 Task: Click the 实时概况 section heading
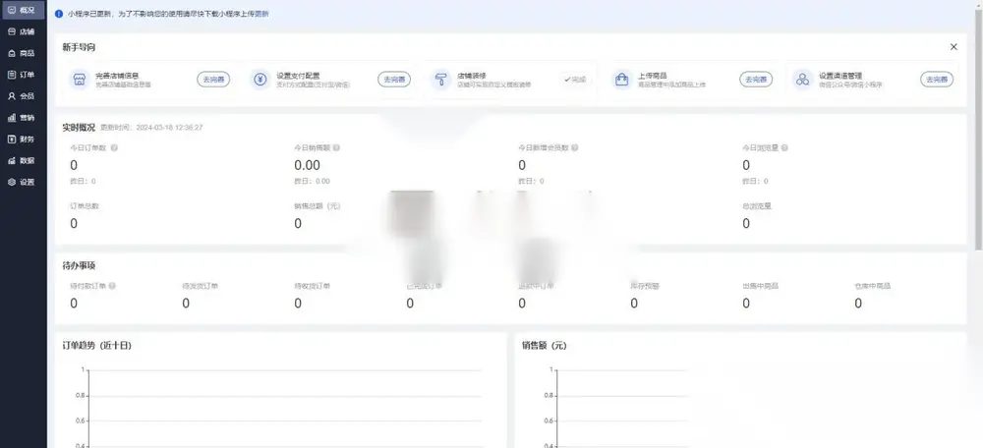click(79, 127)
